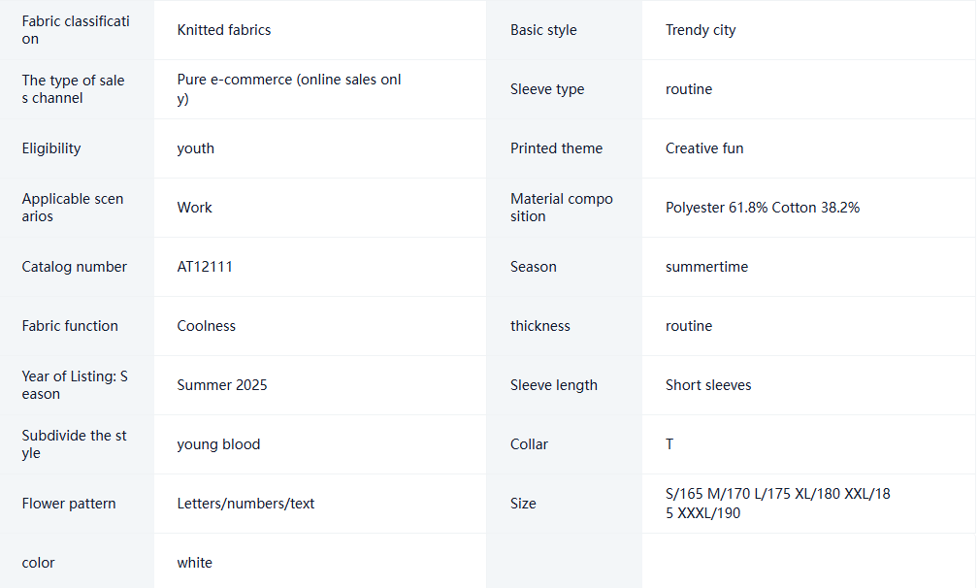Screen dimensions: 979x588
Task: Click the 'Summer 2025' listing value
Action: tap(221, 385)
